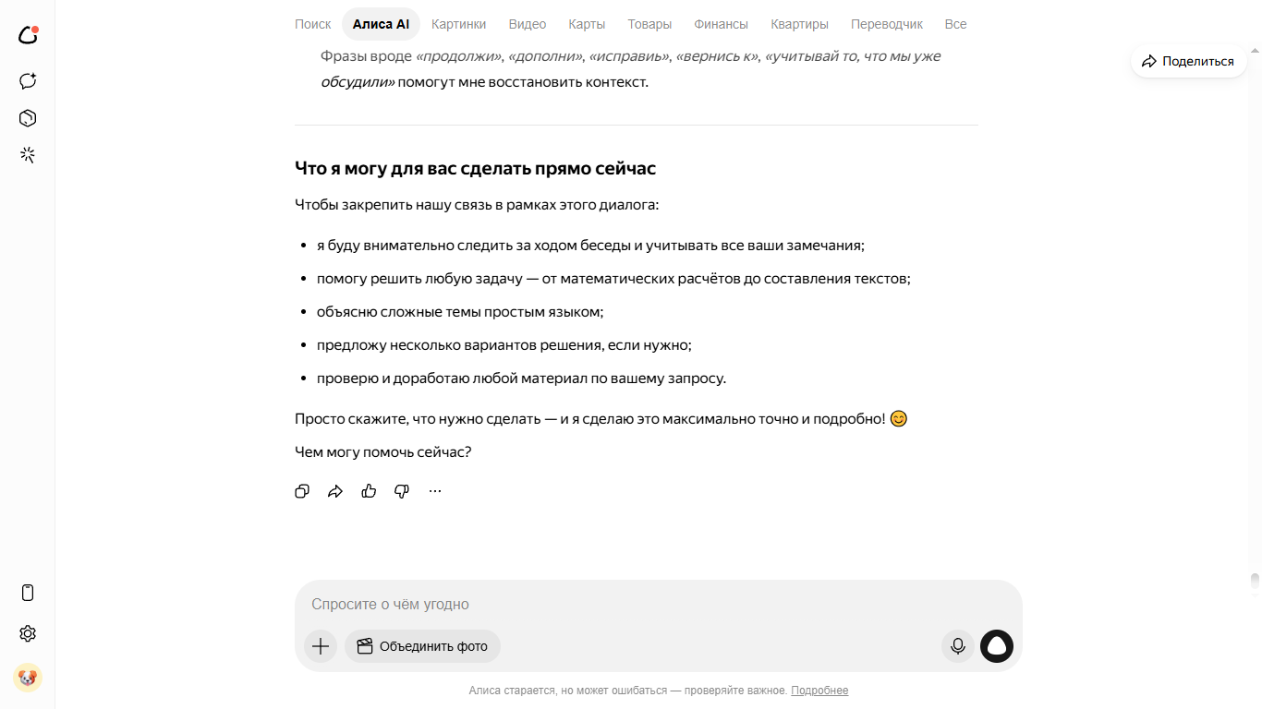Image resolution: width=1262 pixels, height=709 pixels.
Task: Click the sparkle burst sidebar icon
Action: (28, 155)
